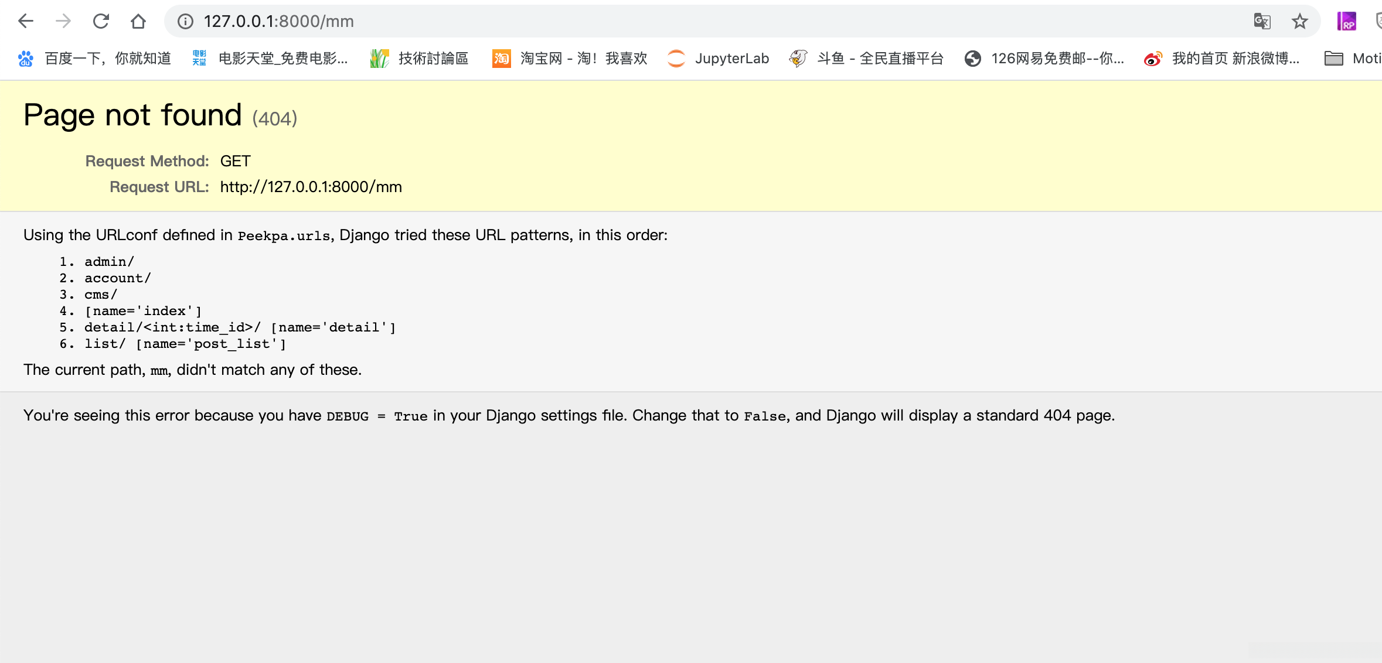Click the forward navigation arrow

(63, 22)
